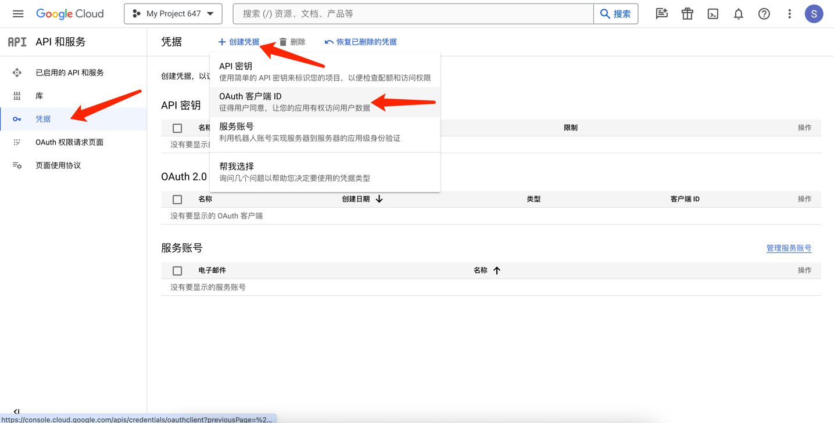Screen dimensions: 834x423
Task: Open 页面使用协议 sidebar item
Action: [73, 165]
